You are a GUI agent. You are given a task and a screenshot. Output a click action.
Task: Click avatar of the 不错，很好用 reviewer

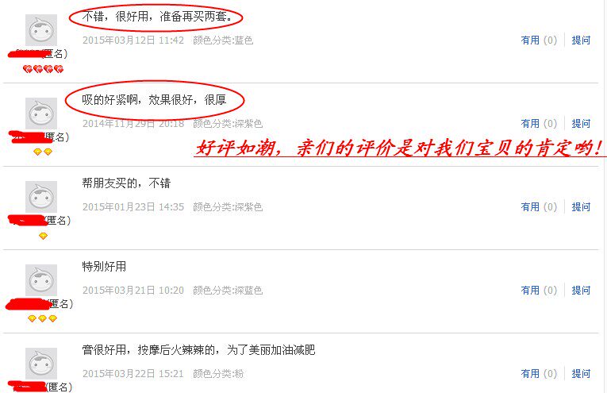pyautogui.click(x=41, y=30)
